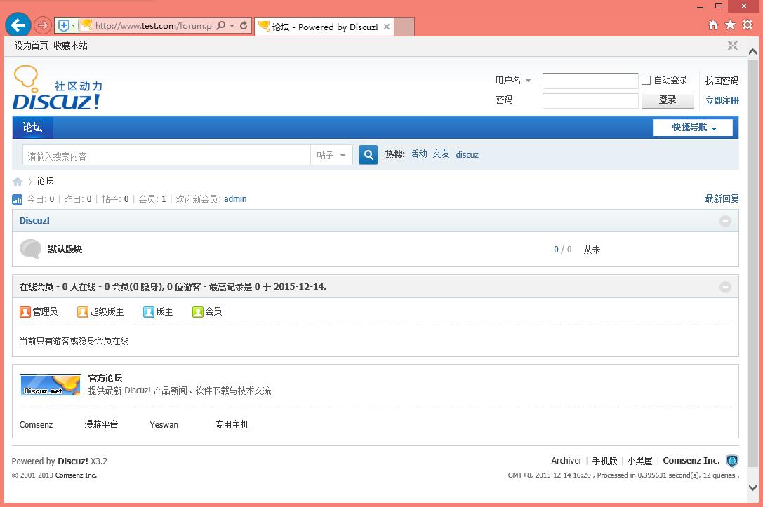Click the 超级版主 user icon
Viewport: 763px width, 507px height.
tap(83, 311)
